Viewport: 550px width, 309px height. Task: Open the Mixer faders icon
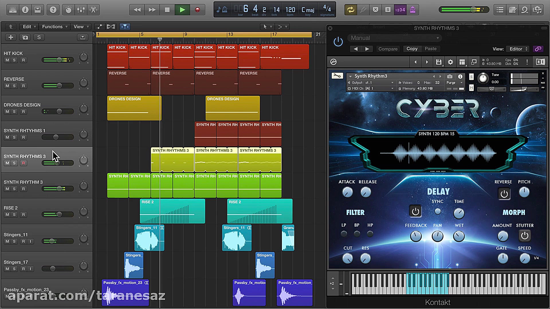click(81, 9)
